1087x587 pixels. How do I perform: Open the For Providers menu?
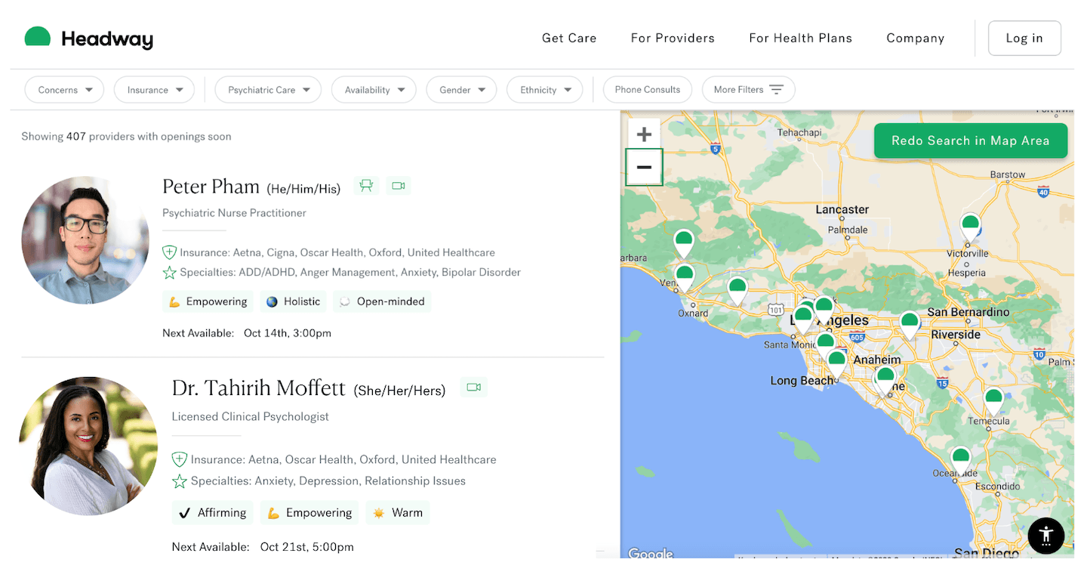(672, 38)
